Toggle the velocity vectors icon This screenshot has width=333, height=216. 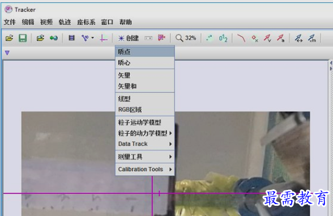click(x=267, y=38)
